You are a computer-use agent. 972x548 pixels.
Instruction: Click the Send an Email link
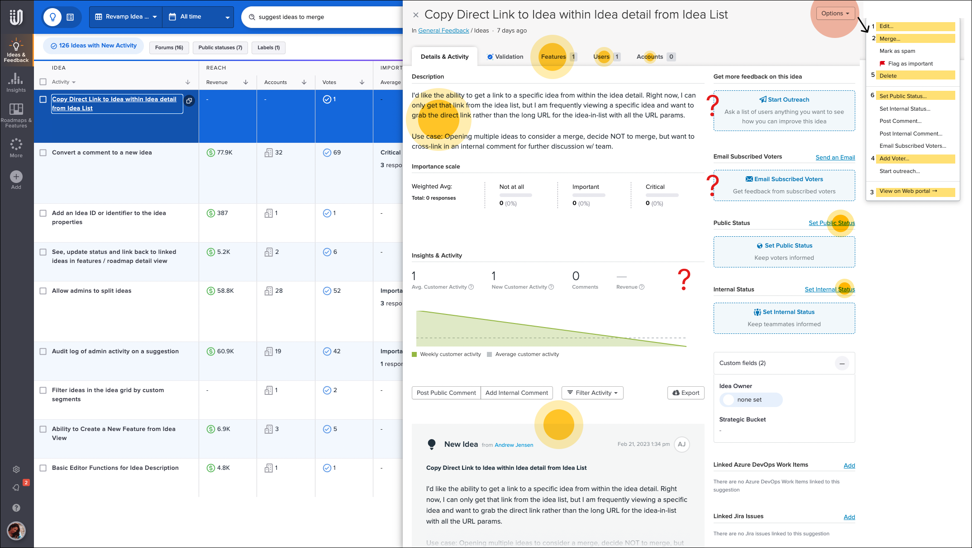(835, 158)
